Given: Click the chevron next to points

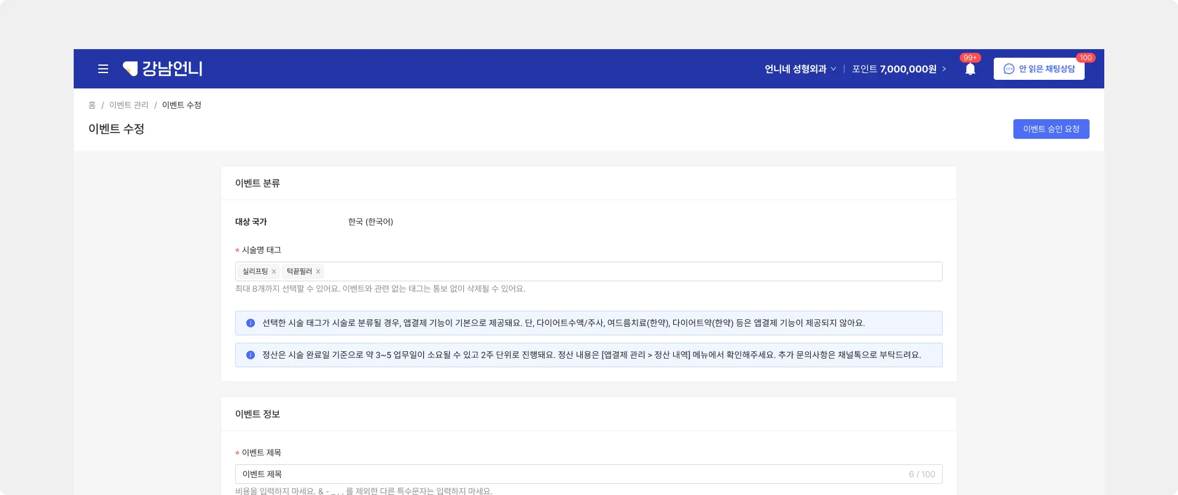Looking at the screenshot, I should pos(944,69).
